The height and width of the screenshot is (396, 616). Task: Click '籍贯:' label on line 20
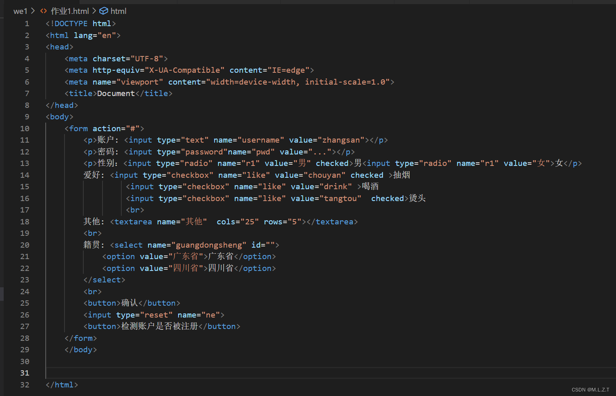point(94,245)
